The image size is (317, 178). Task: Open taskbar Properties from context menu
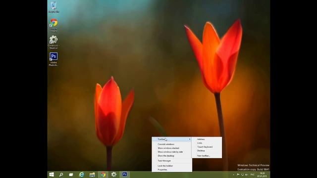171,170
